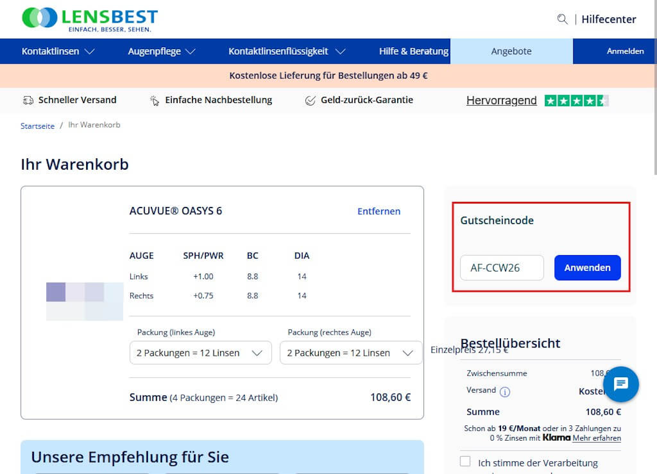
Task: Click the Einfache Nachbestellung pointer icon
Action: (154, 100)
